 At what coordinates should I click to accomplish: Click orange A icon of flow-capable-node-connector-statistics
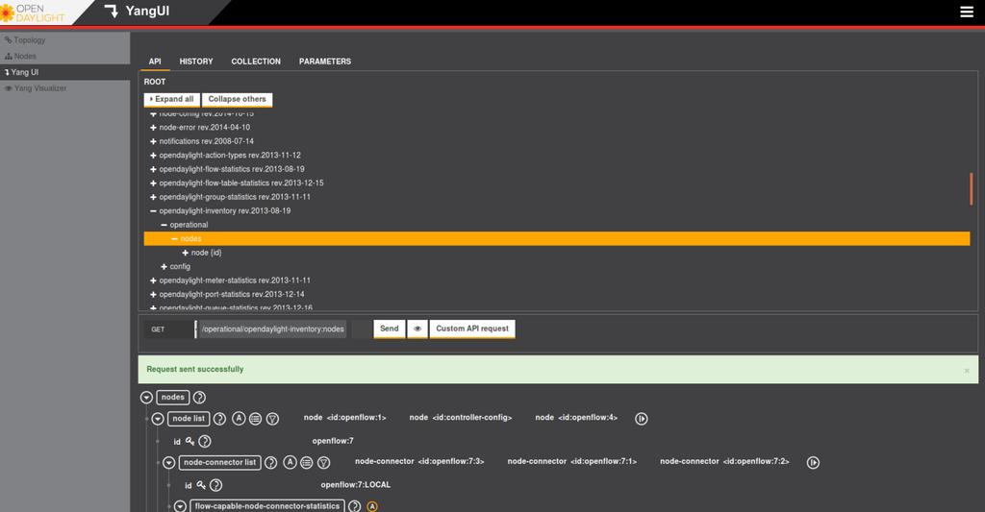(x=372, y=506)
